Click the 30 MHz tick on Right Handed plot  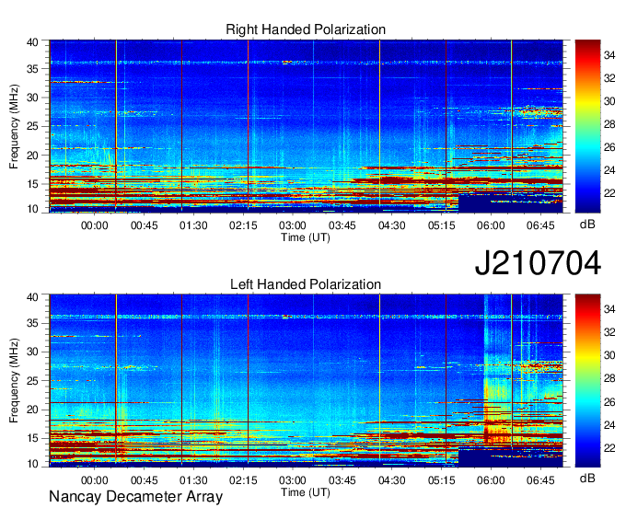tap(32, 98)
